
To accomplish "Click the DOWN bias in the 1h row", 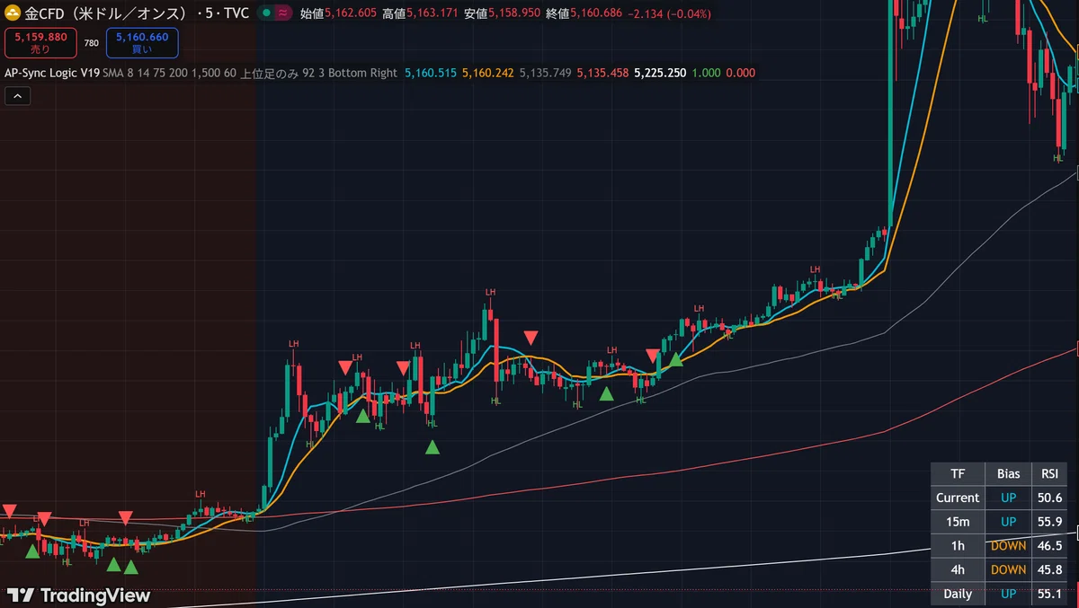I will pos(1008,545).
